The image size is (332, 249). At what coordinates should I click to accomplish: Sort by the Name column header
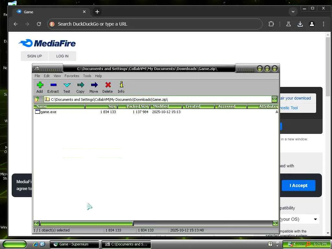point(60,106)
